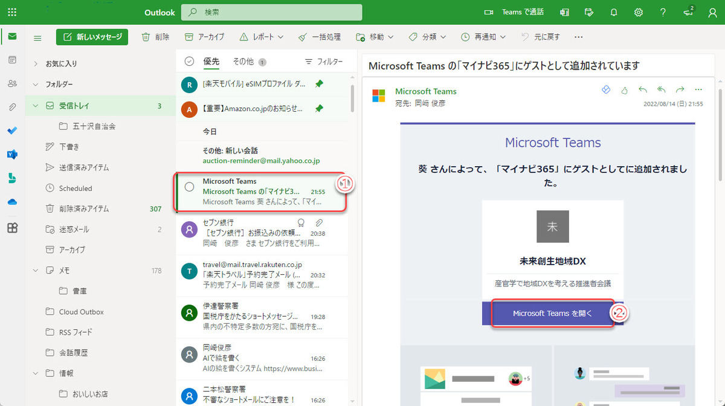The width and height of the screenshot is (725, 406).
Task: Start a Teams call from the header
Action: 514,12
